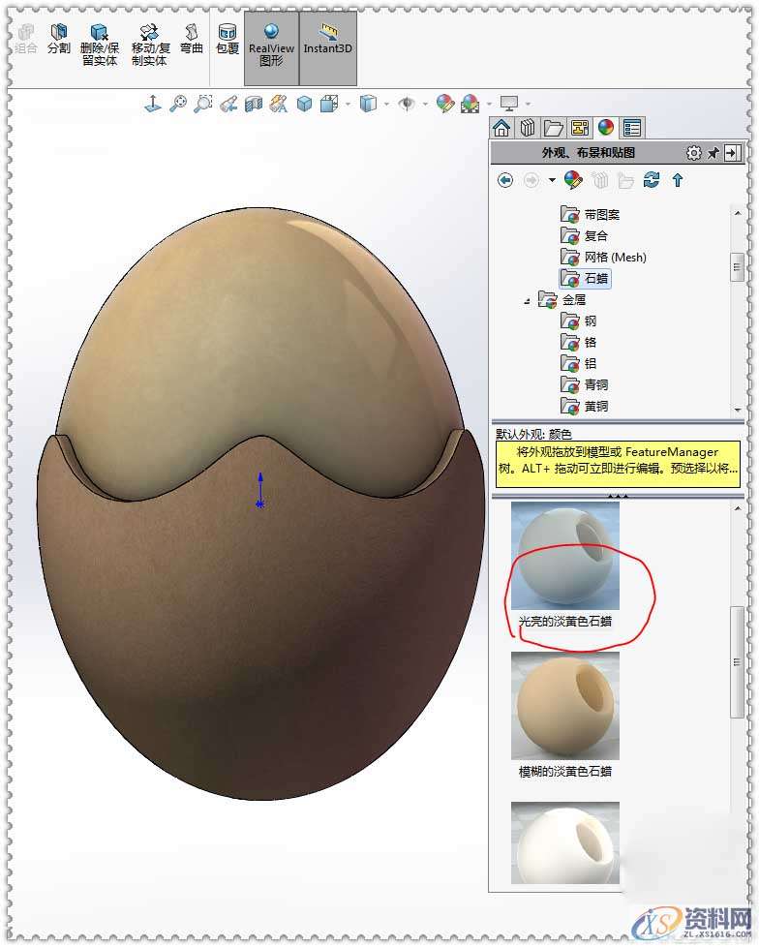This screenshot has width=759, height=947.
Task: Choose the 包覆 (Wrap) tool
Action: pos(228,38)
